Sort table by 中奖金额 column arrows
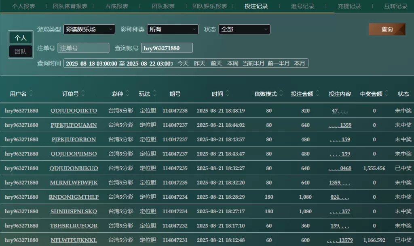Image resolution: width=414 pixels, height=246 pixels. click(x=387, y=93)
